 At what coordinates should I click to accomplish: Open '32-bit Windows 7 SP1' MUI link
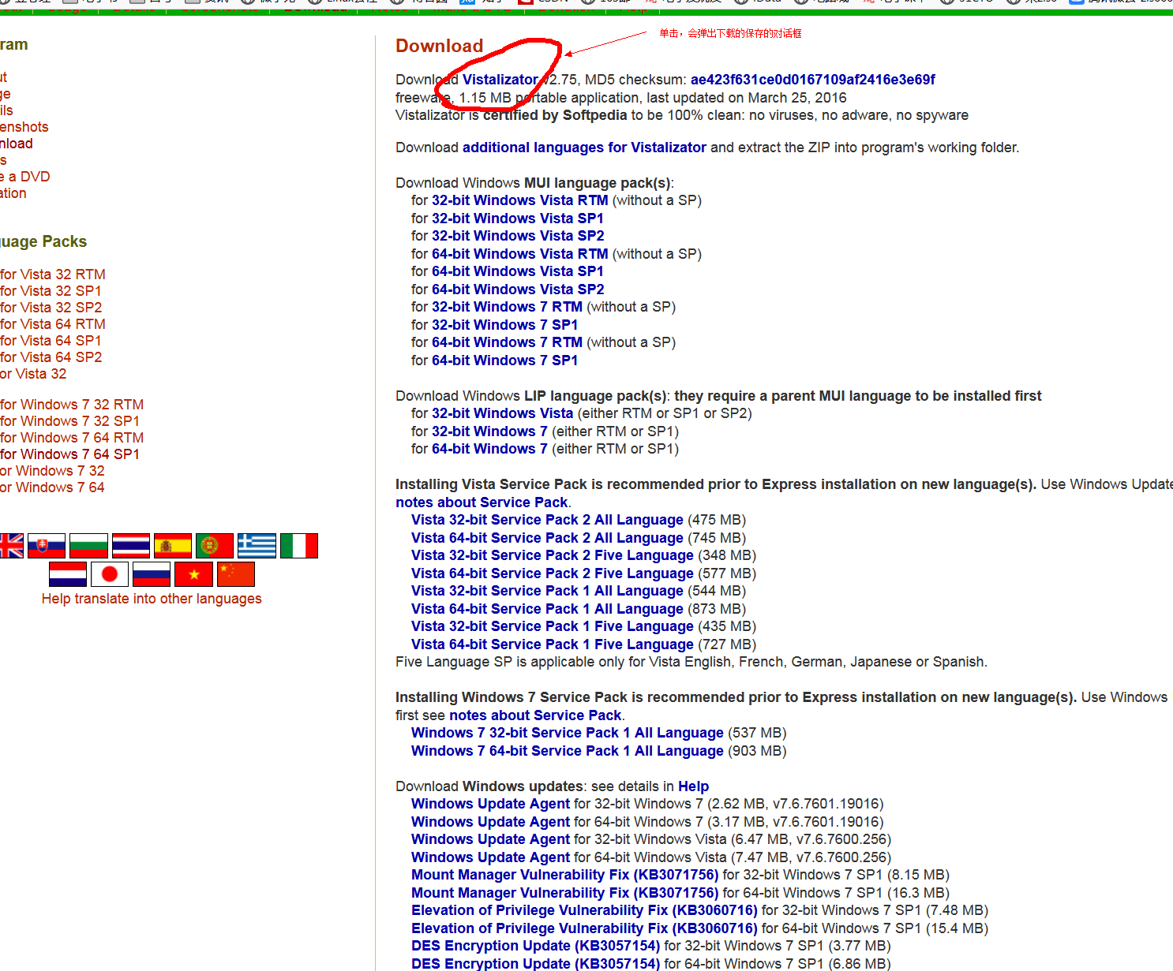tap(505, 325)
